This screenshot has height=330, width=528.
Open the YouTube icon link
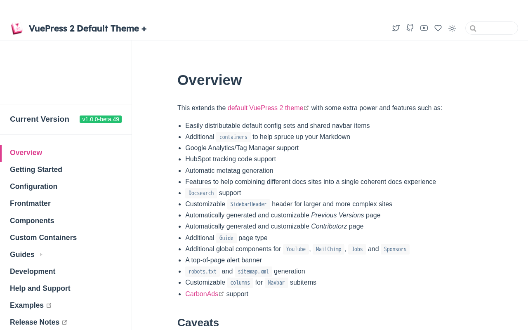pos(424,28)
